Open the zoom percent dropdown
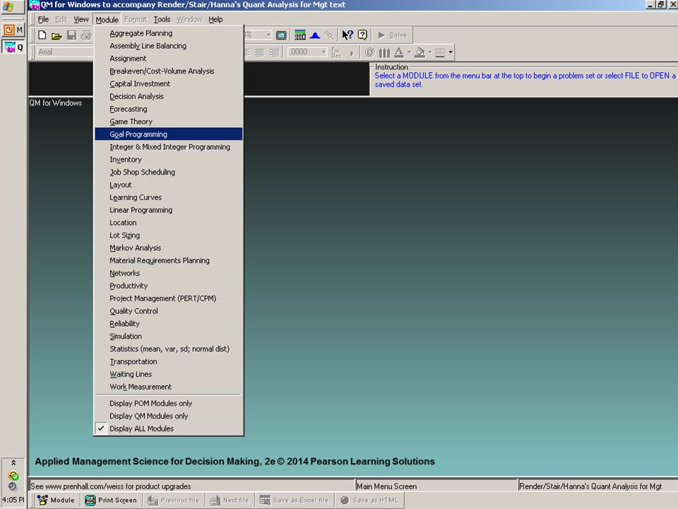This screenshot has width=678, height=509. pyautogui.click(x=268, y=35)
